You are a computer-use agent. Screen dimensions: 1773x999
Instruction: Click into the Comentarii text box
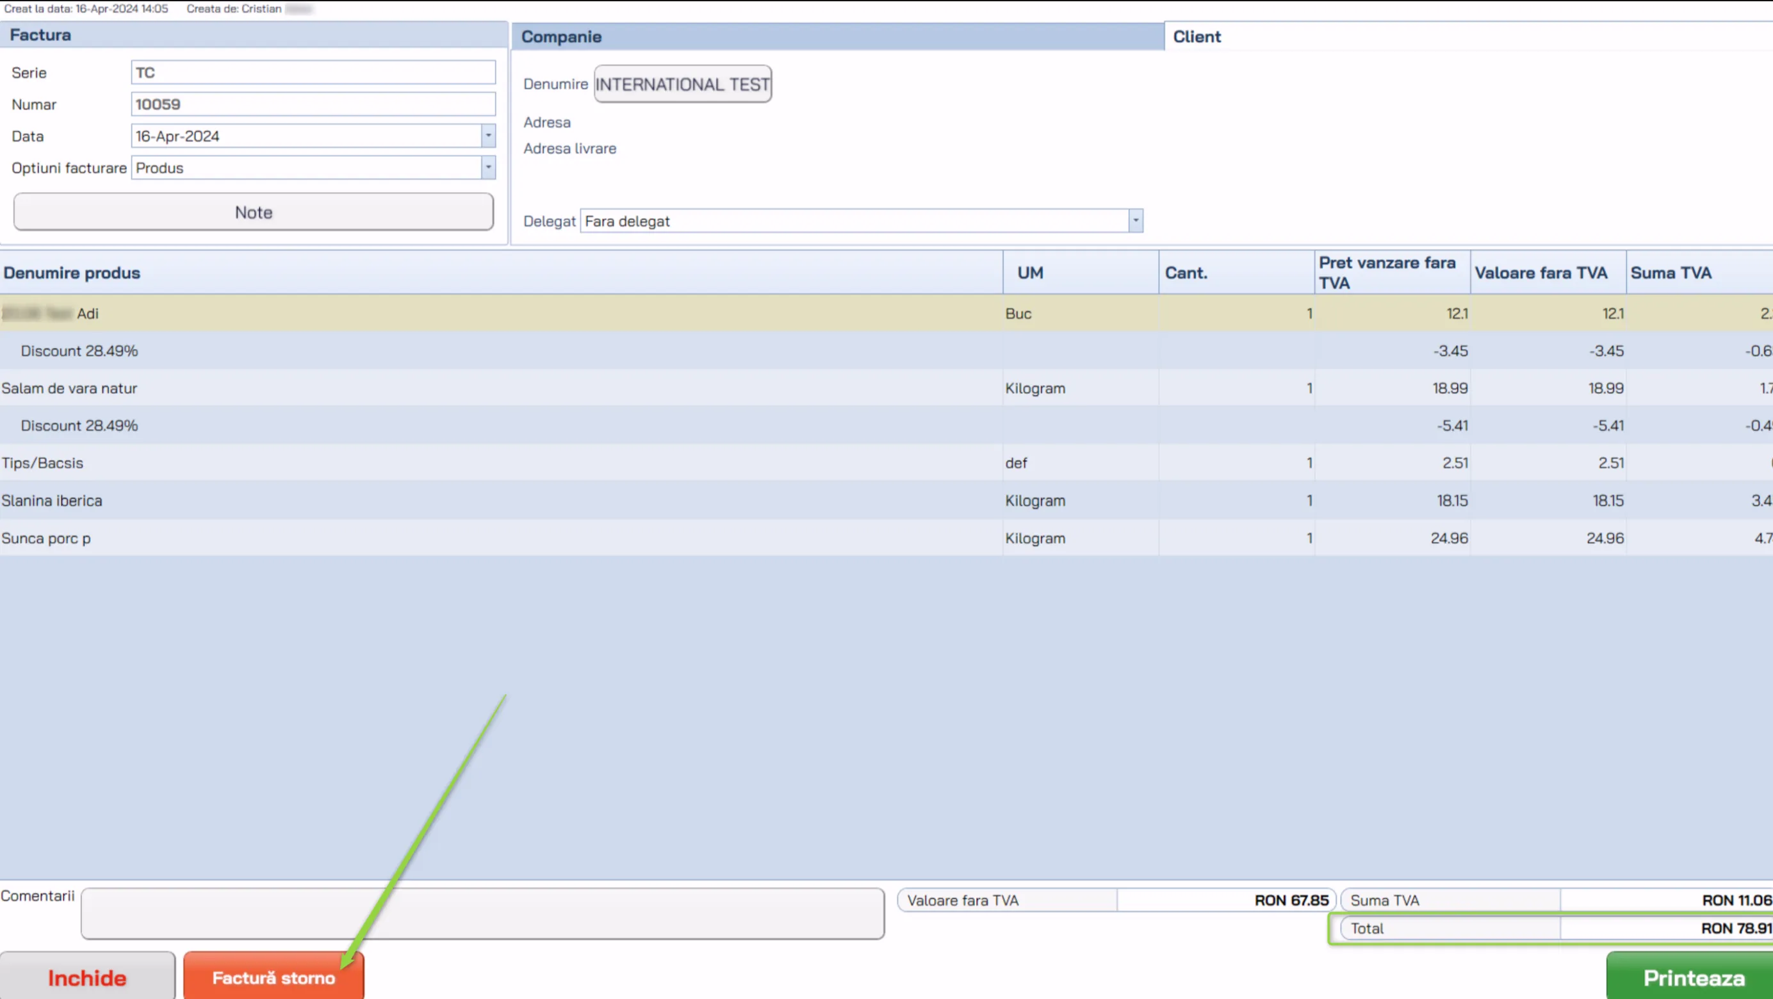pos(482,913)
